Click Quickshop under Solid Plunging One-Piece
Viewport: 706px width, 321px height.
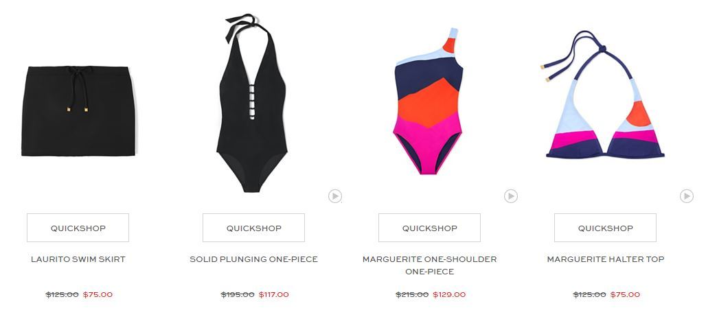[253, 228]
